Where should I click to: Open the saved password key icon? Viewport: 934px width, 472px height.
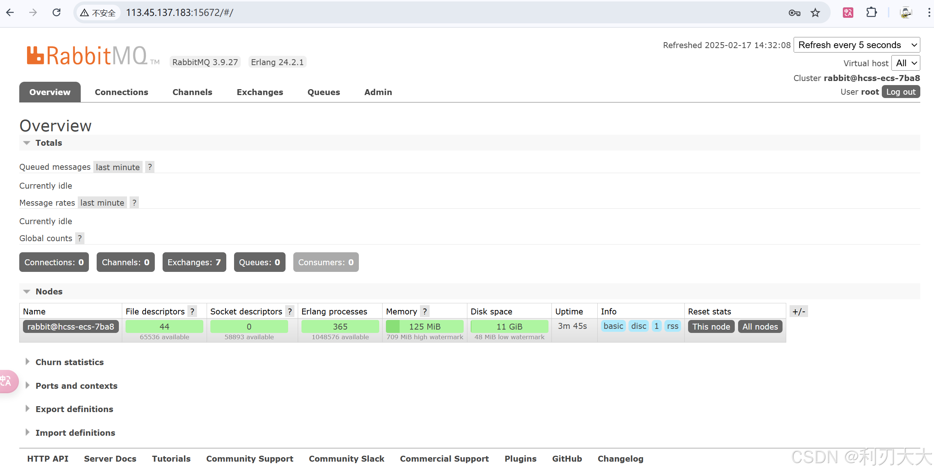[794, 13]
